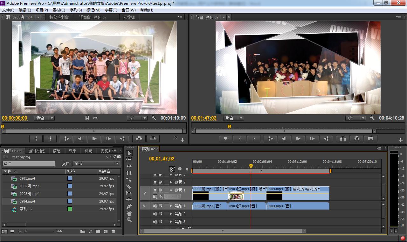The height and width of the screenshot is (242, 407).
Task: Open the program monitor wrench settings
Action: tap(372, 118)
